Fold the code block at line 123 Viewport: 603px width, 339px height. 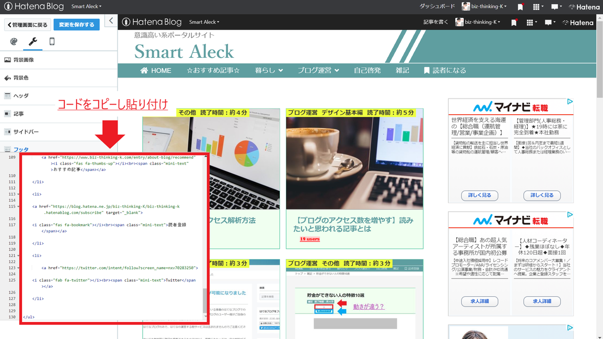coord(18,268)
